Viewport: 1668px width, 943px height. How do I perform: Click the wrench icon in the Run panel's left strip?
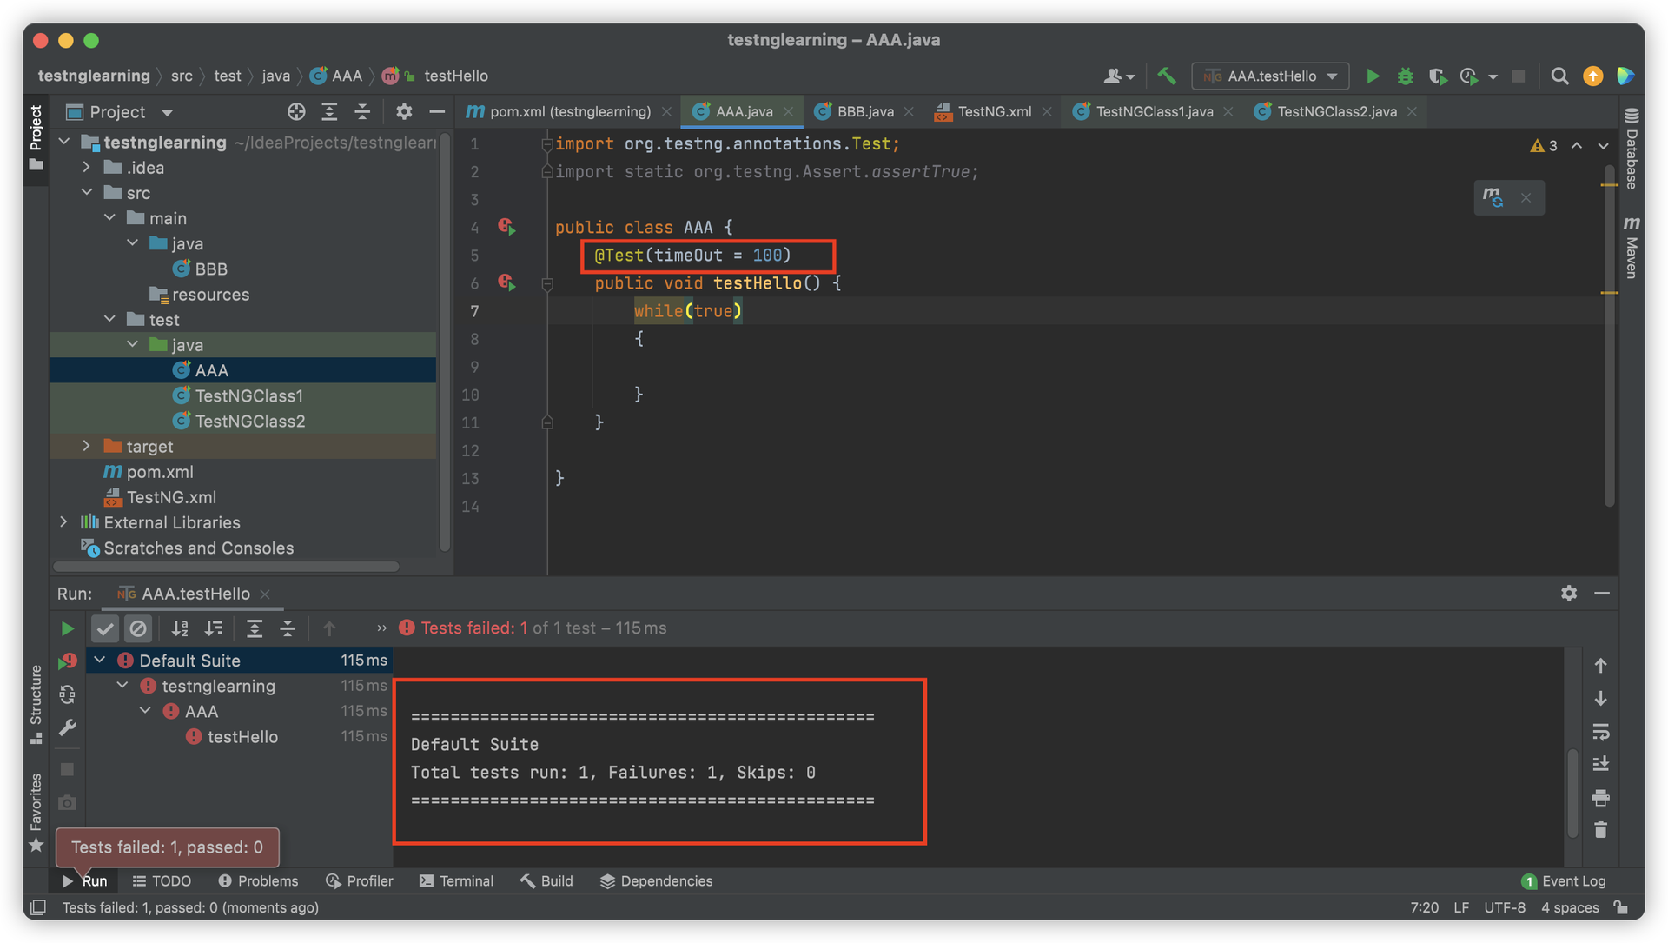[67, 727]
